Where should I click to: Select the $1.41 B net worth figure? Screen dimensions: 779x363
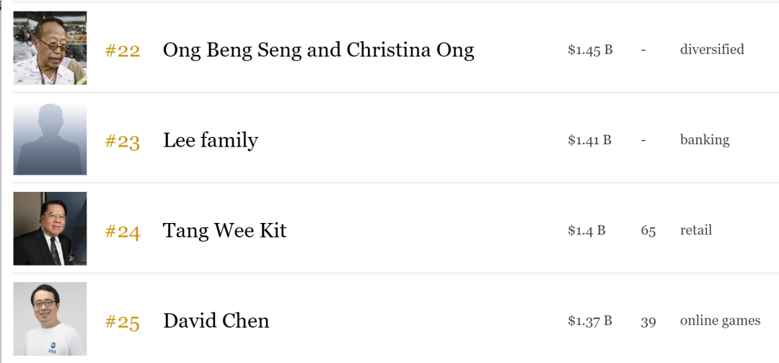pyautogui.click(x=589, y=140)
